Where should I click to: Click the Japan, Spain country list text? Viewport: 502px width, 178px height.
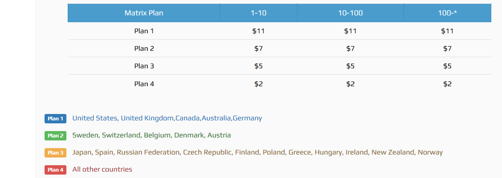pos(257,152)
